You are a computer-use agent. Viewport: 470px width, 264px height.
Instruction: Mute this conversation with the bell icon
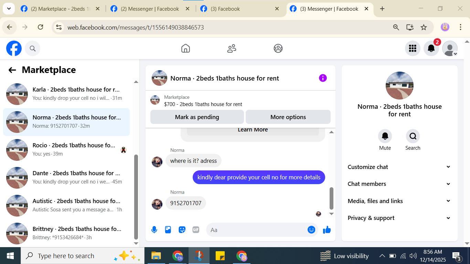pos(385,136)
